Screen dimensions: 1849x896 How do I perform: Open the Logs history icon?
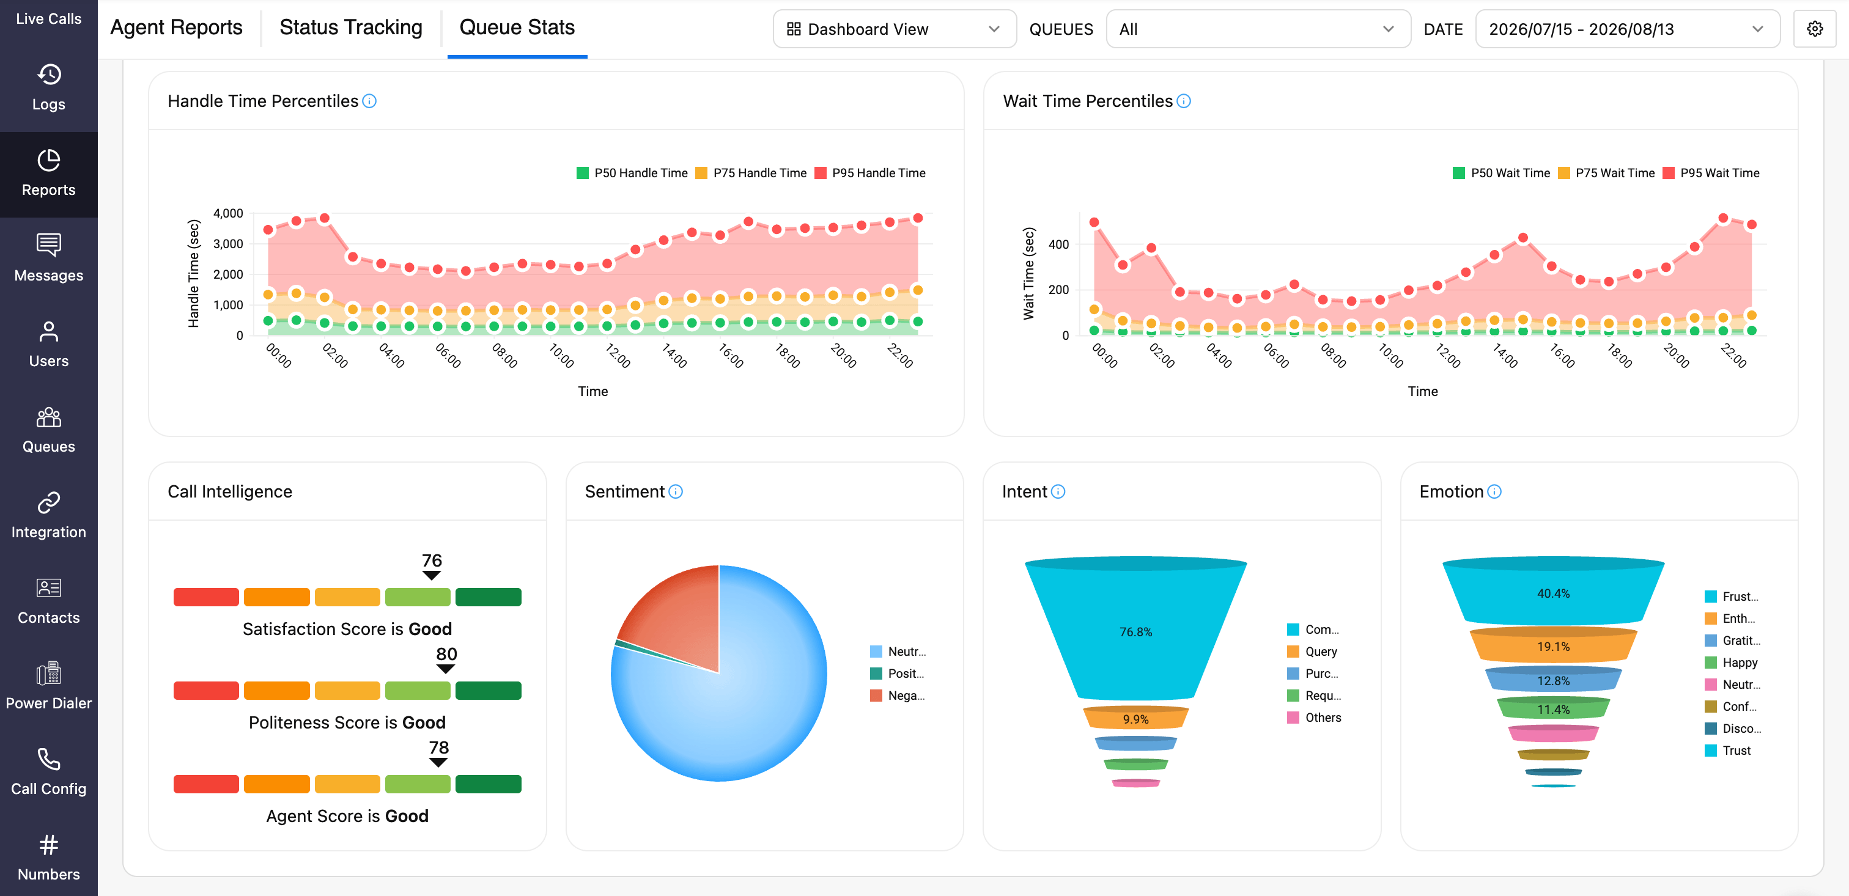coord(49,75)
